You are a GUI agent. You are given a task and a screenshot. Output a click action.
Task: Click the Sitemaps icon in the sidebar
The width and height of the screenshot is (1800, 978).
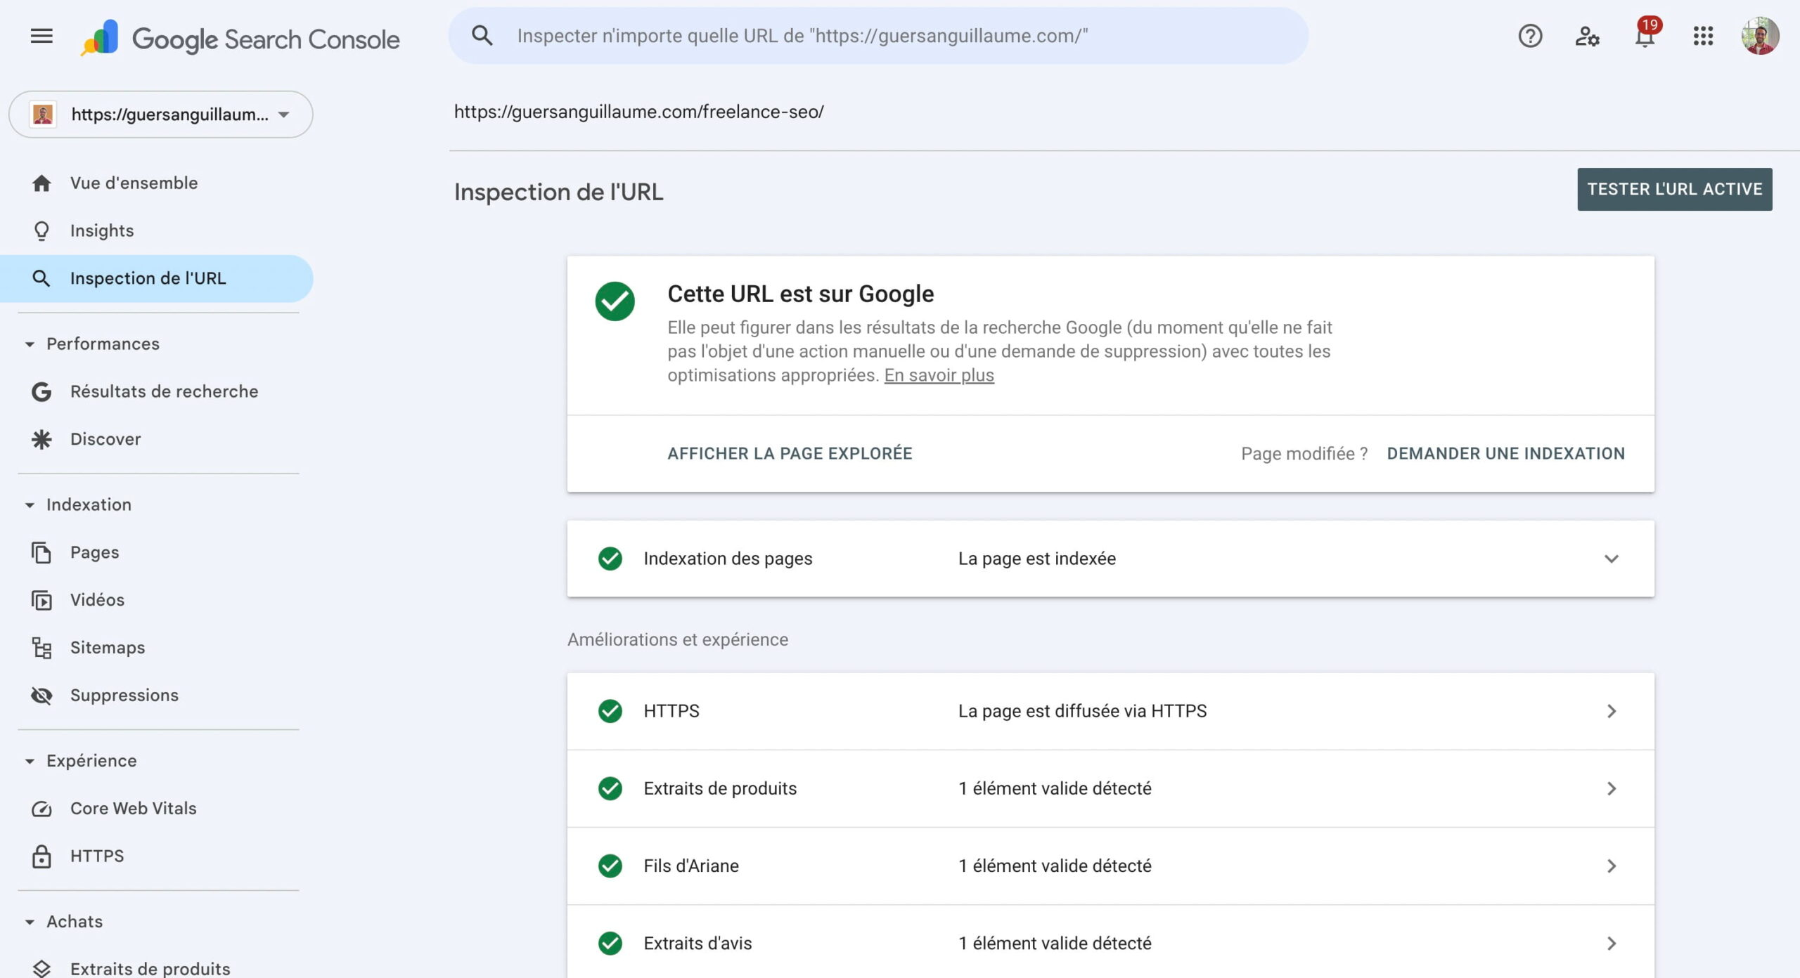(x=42, y=647)
